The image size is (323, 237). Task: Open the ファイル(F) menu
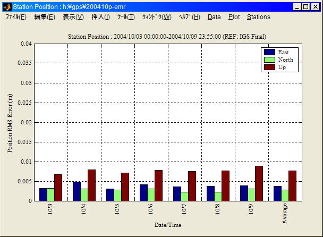click(16, 17)
